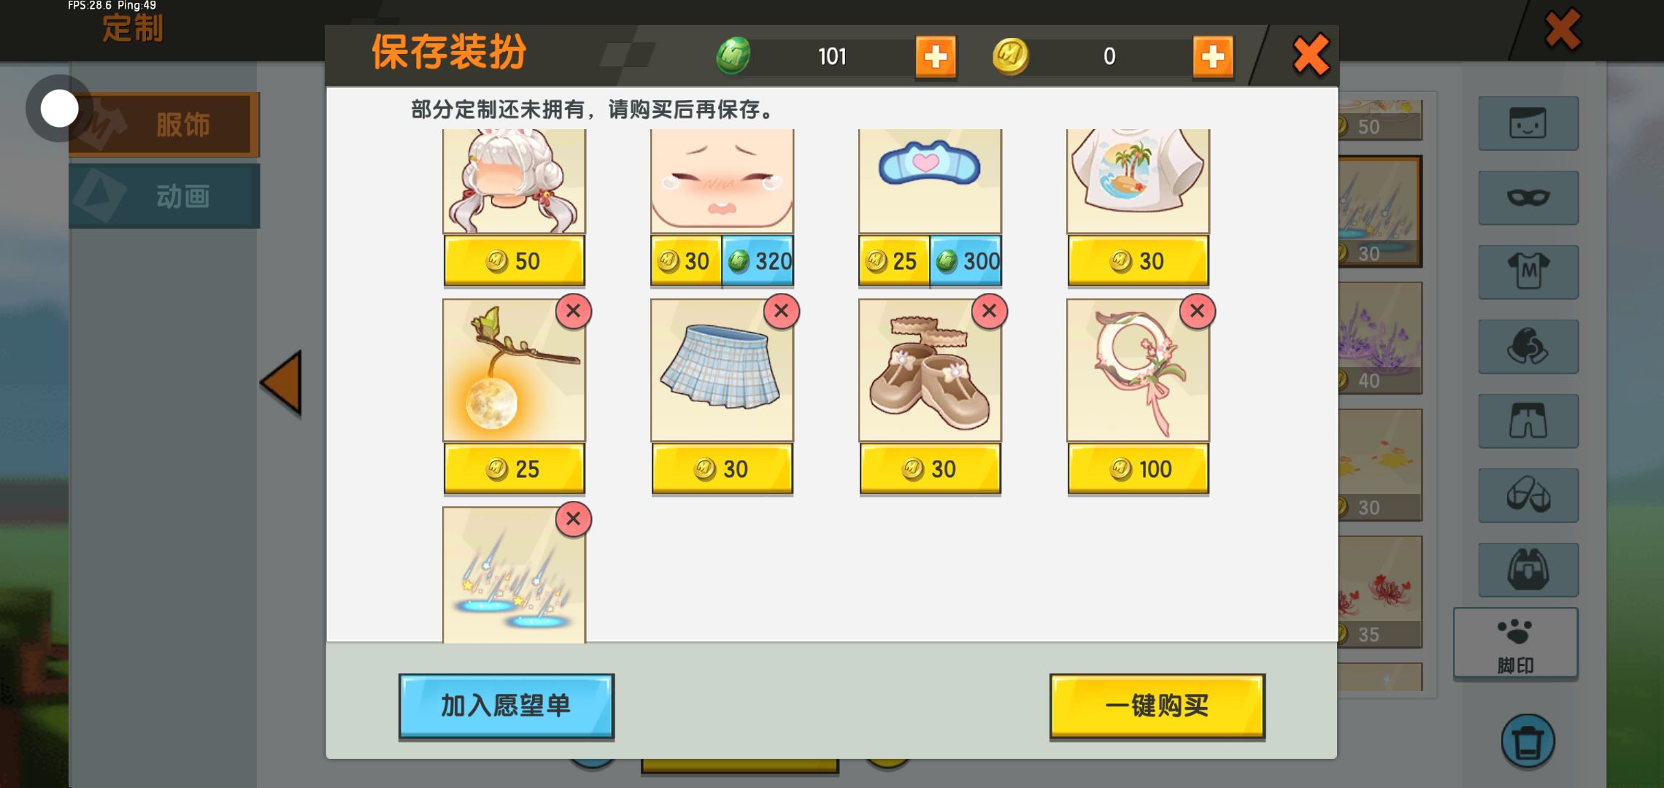Remove the plaid skirt from the list
The width and height of the screenshot is (1664, 788).
click(782, 312)
